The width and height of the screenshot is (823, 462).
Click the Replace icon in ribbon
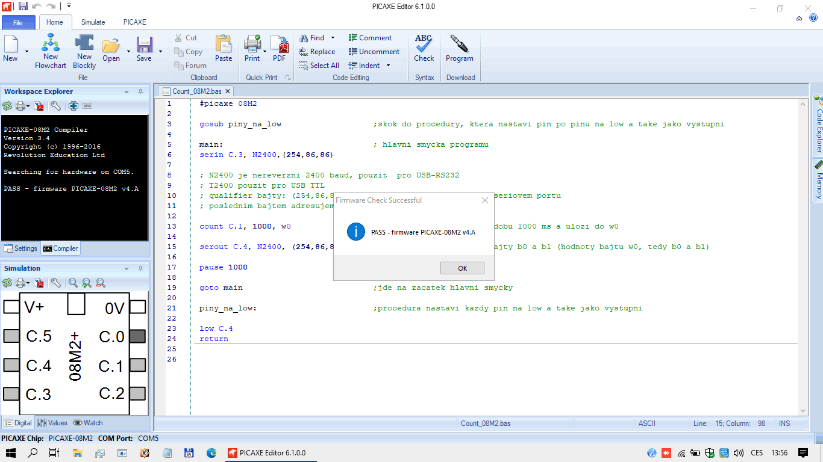pyautogui.click(x=317, y=52)
